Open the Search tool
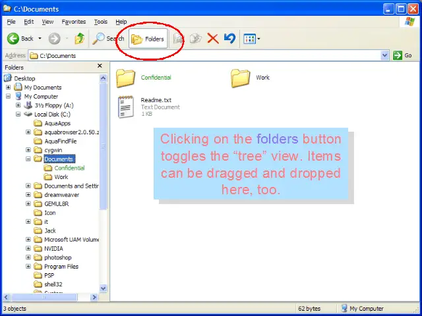 109,38
